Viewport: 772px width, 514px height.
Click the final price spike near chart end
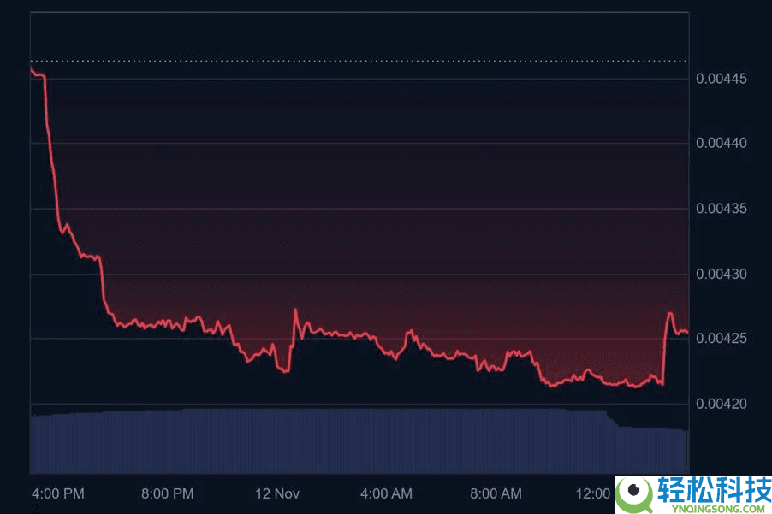(x=669, y=313)
